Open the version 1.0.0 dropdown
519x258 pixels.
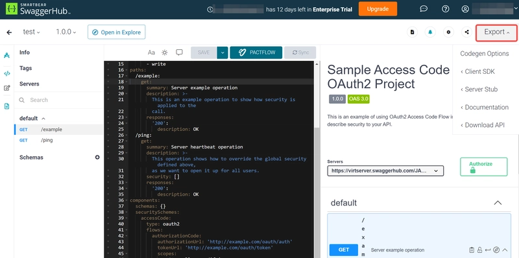[66, 32]
